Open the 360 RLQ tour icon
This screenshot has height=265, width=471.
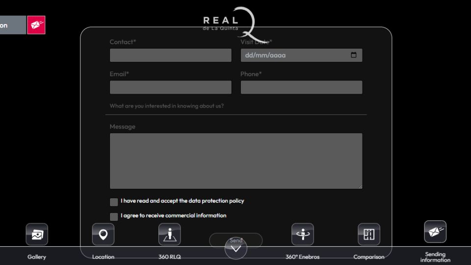coord(169,234)
